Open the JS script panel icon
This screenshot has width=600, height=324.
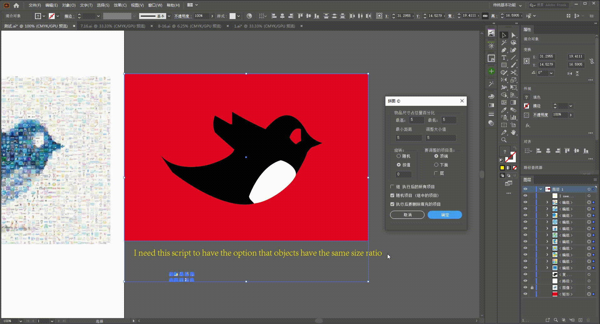[x=491, y=59]
